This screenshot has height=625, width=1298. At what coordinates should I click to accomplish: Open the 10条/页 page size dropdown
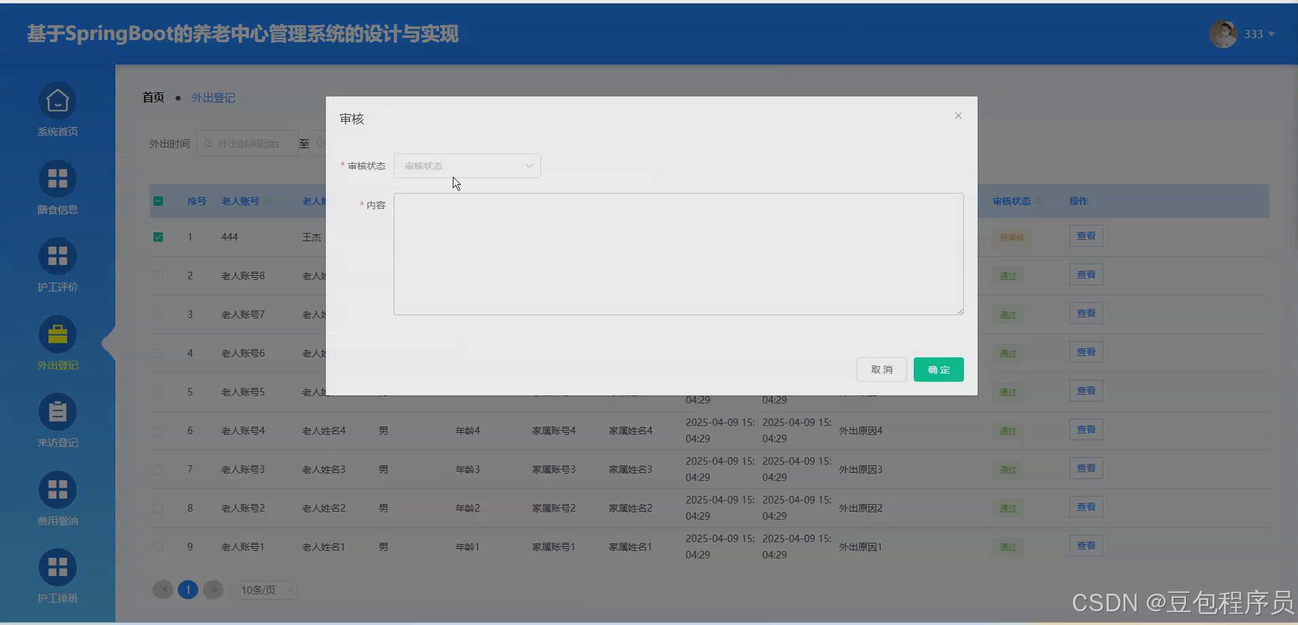[265, 590]
